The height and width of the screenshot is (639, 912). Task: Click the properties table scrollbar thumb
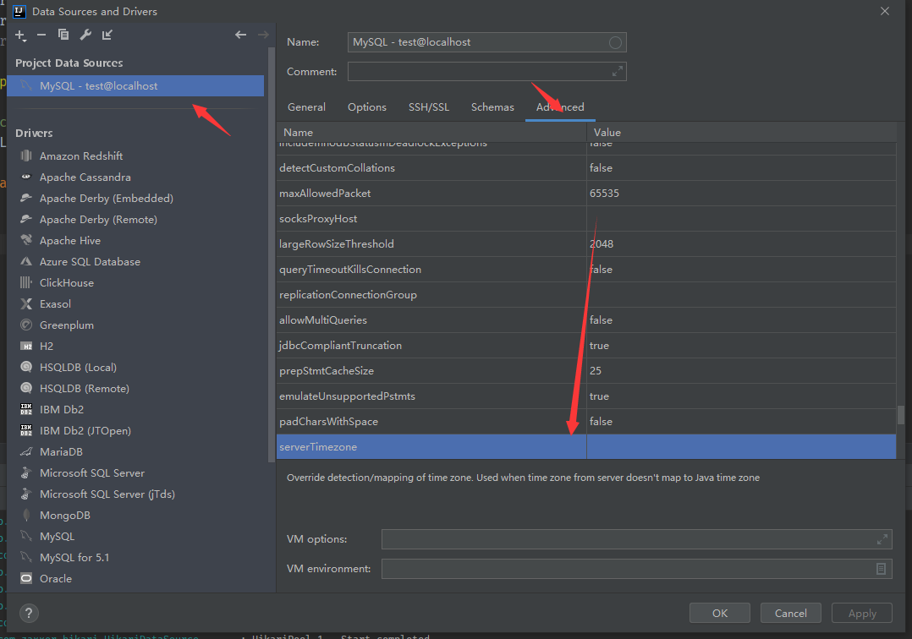[901, 415]
